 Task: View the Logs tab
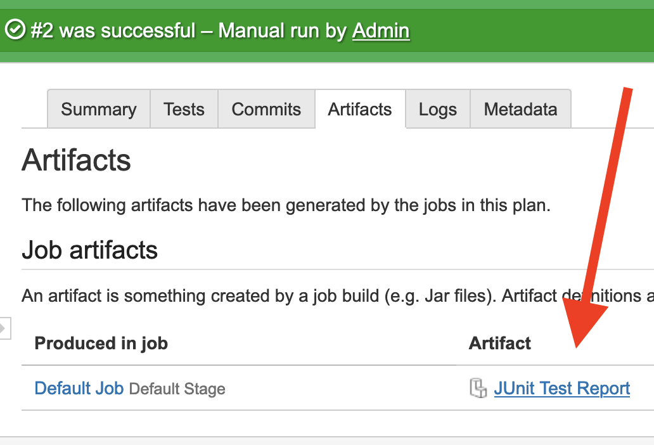coord(437,109)
